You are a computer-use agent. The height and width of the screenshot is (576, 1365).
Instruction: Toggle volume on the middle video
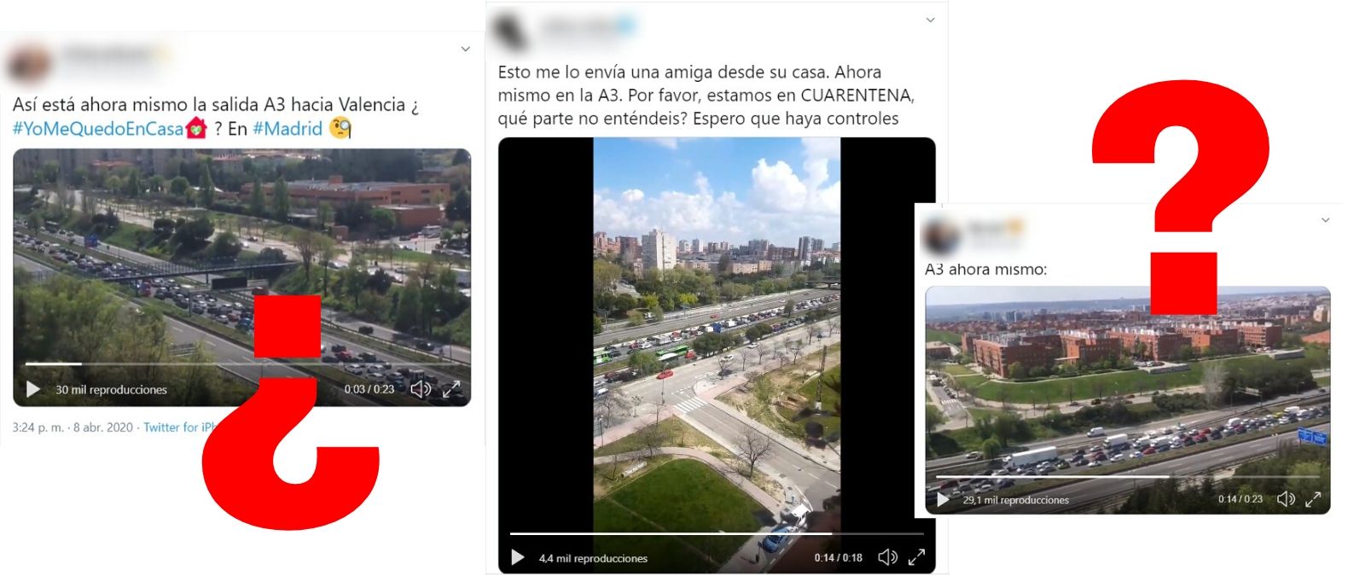887,557
